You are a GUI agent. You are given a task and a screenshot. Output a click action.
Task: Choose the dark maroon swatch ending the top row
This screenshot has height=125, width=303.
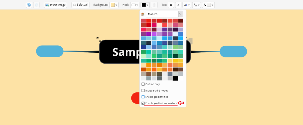[x=181, y=20]
